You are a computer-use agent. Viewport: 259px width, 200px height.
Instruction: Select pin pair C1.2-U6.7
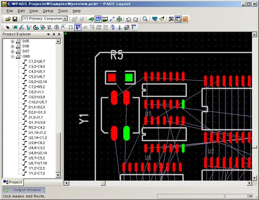[x=37, y=62]
